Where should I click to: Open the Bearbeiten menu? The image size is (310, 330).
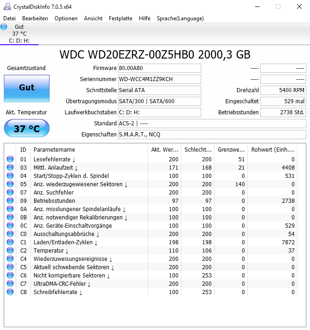(35, 18)
